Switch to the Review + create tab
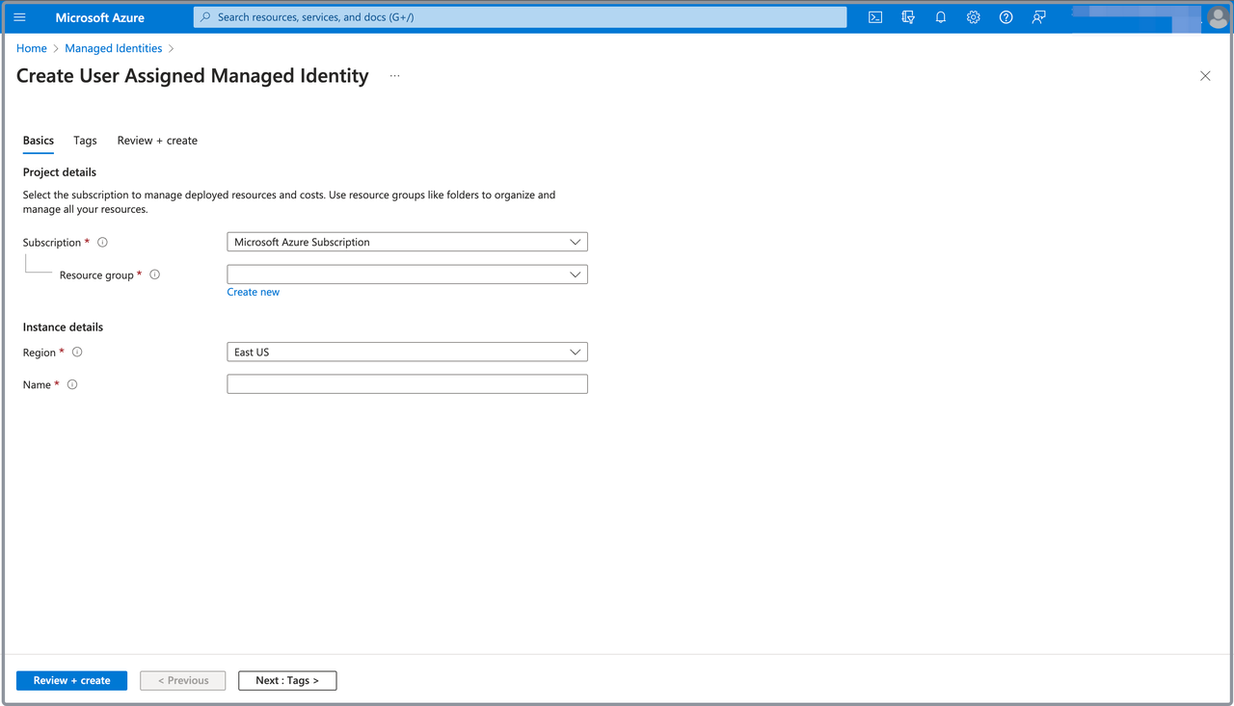1234x706 pixels. [x=157, y=141]
